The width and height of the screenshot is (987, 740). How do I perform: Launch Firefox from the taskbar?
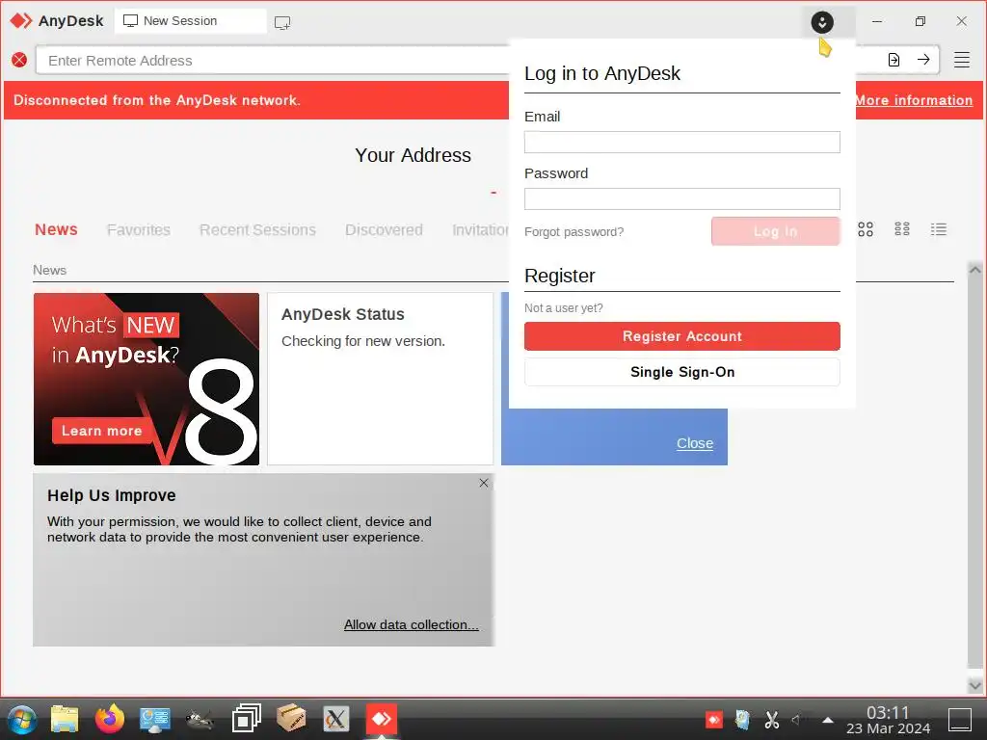110,719
